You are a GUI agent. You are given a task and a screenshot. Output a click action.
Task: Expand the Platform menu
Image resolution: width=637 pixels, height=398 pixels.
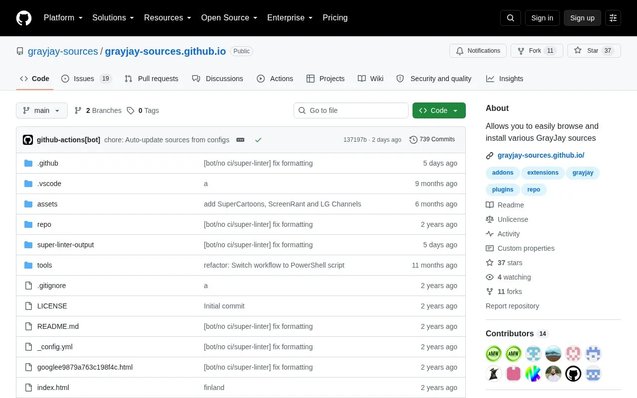63,18
